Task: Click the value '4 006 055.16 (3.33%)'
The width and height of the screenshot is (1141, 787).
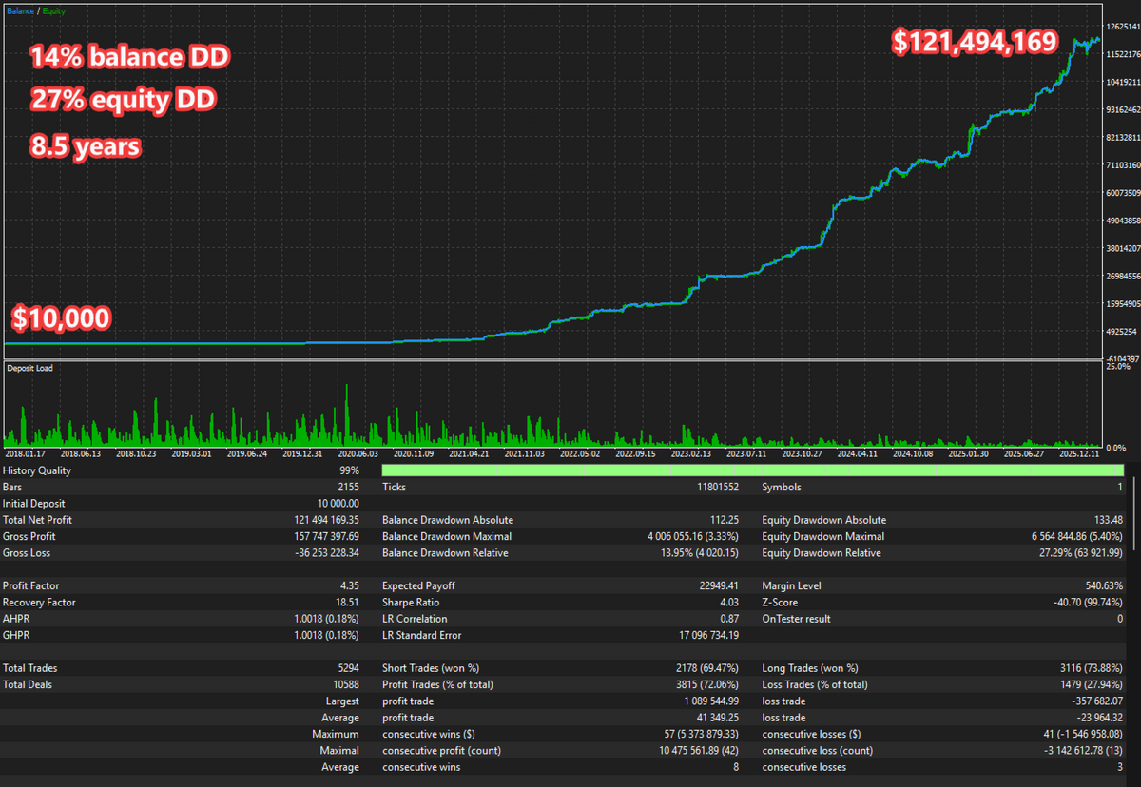Action: [693, 536]
